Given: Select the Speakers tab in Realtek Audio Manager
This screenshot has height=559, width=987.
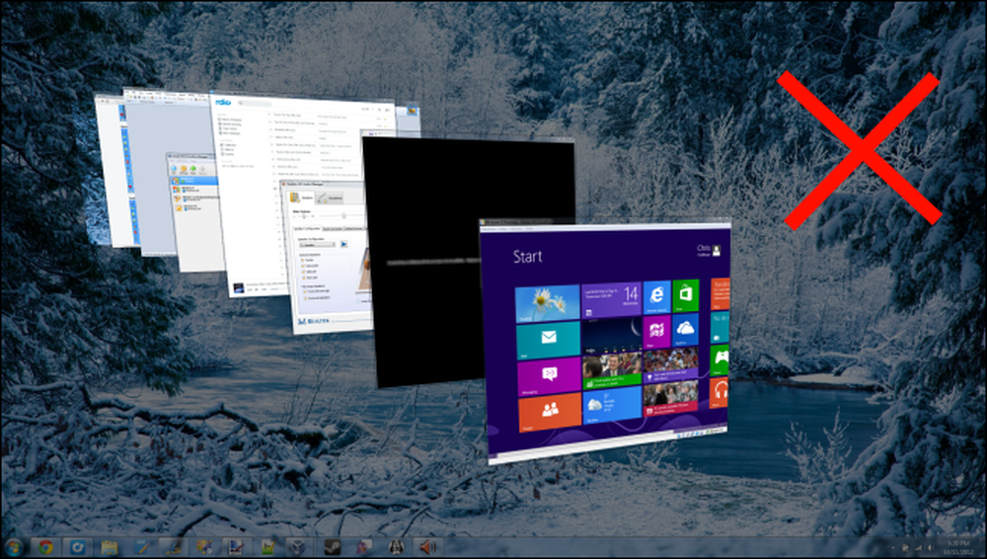Looking at the screenshot, I should tap(302, 198).
